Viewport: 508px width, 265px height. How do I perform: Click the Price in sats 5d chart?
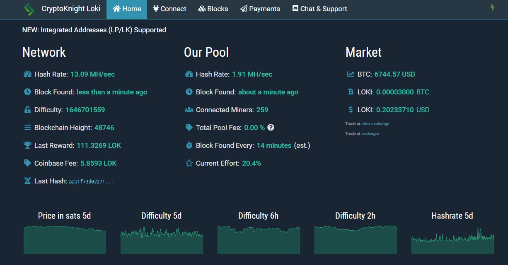[65, 239]
